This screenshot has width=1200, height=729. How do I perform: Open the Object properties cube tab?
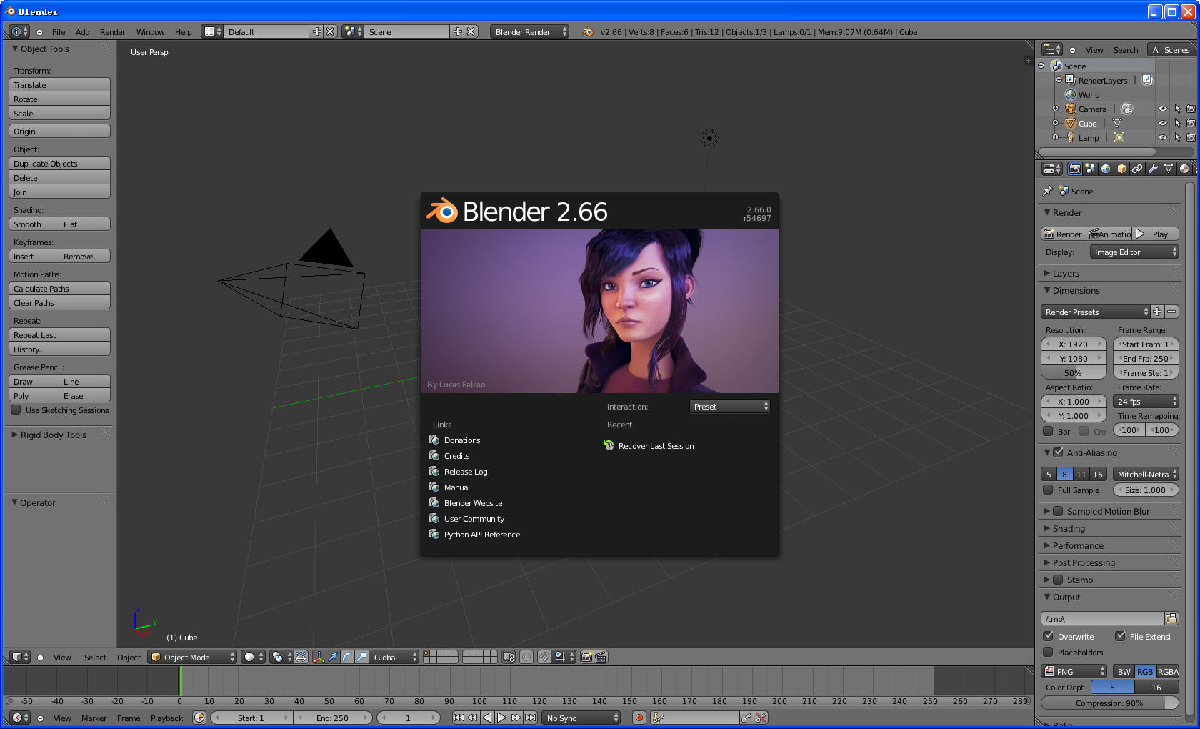tap(1121, 169)
